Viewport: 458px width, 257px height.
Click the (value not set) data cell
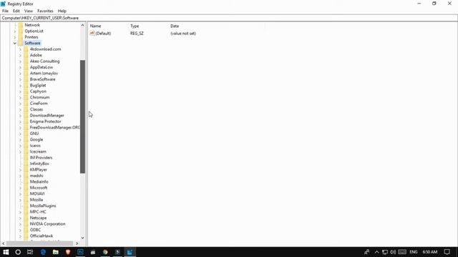coord(183,34)
